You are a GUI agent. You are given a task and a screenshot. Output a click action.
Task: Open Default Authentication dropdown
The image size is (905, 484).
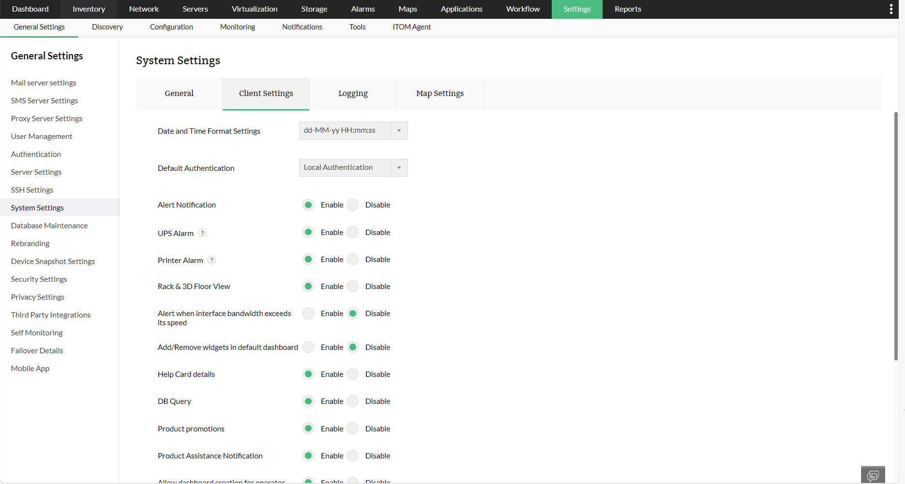point(353,167)
